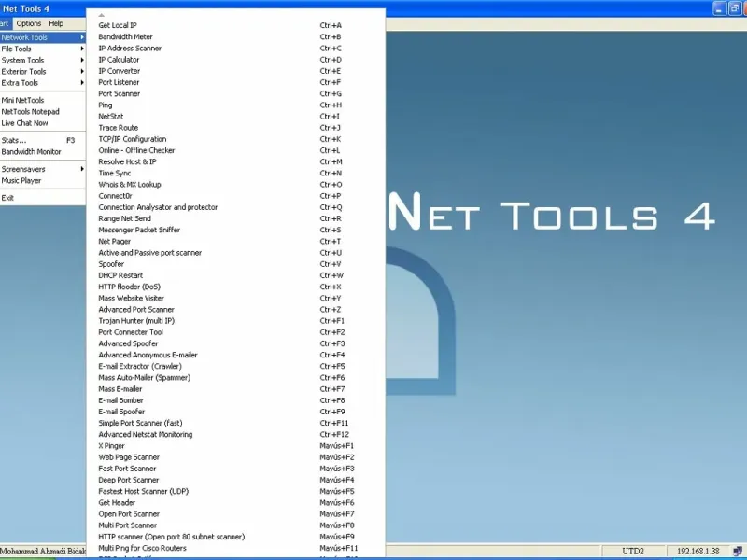Select Range Net Send
The height and width of the screenshot is (560, 747).
tap(235, 218)
